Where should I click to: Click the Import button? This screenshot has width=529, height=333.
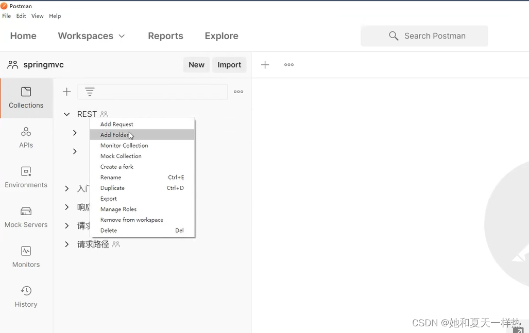point(229,65)
